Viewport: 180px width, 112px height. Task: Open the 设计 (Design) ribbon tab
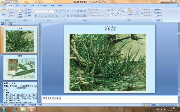25,5
